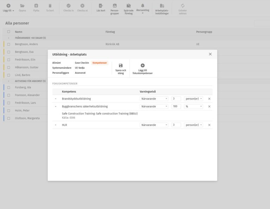This screenshot has width=270, height=209.
Task: Open Närvarande dropdown for Brandskyddsutbildning
Action: click(154, 99)
